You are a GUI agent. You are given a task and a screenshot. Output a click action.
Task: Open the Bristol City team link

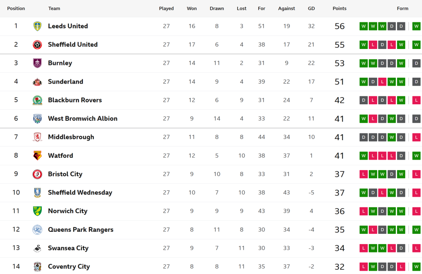coord(65,174)
